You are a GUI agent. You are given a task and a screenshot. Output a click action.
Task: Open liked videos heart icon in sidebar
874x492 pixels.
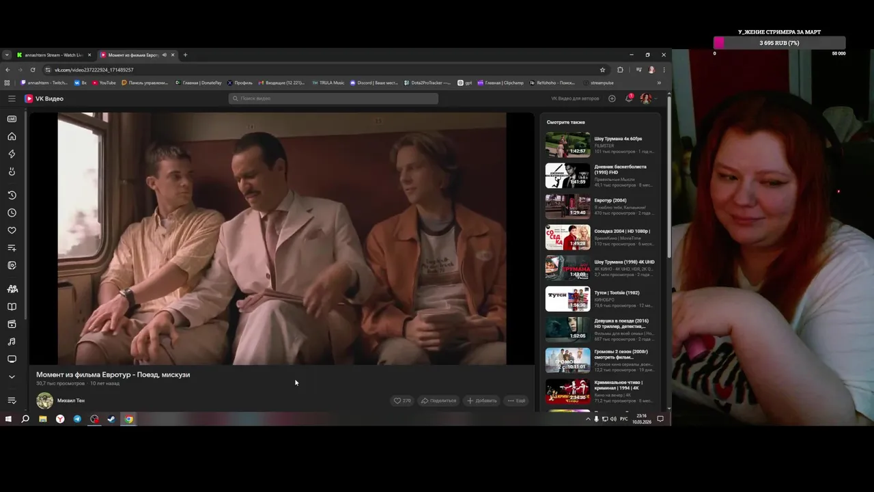point(12,230)
